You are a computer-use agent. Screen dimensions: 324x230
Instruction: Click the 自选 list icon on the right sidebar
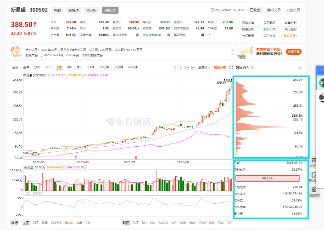tap(313, 160)
